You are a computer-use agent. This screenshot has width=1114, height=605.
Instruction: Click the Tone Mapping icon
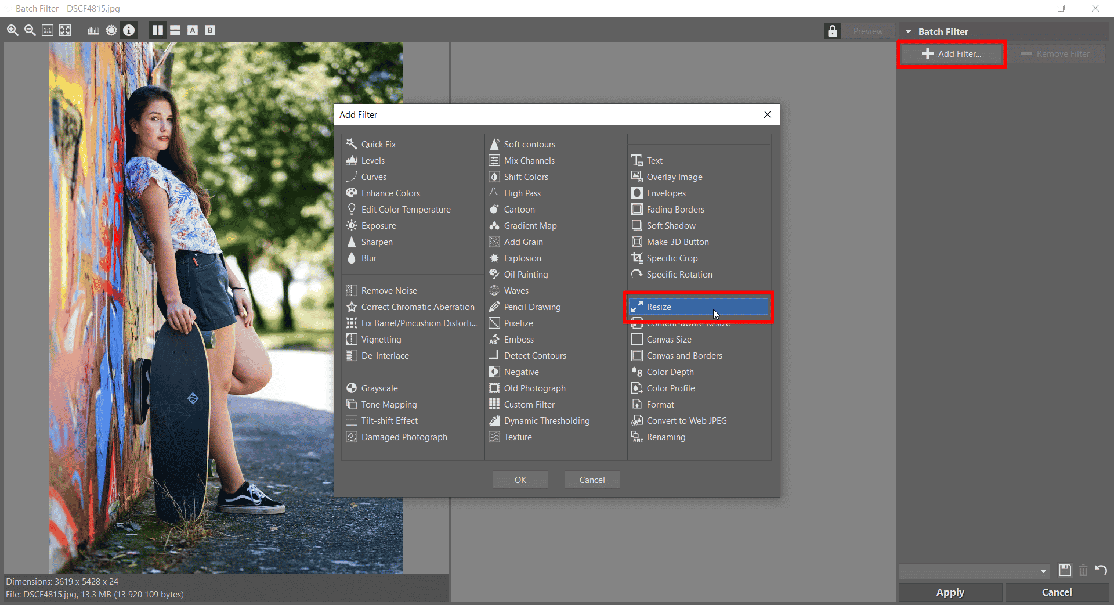[x=352, y=404]
